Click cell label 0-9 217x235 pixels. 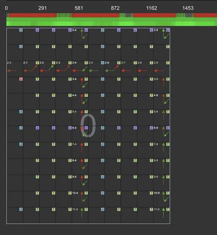pos(156,30)
